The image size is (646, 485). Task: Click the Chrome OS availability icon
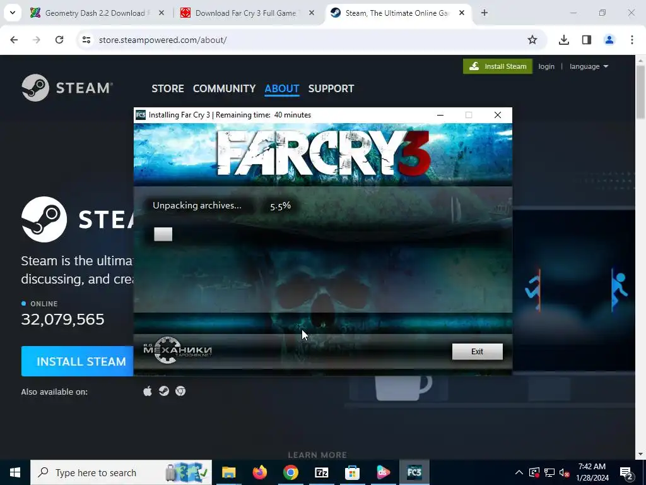coord(180,391)
